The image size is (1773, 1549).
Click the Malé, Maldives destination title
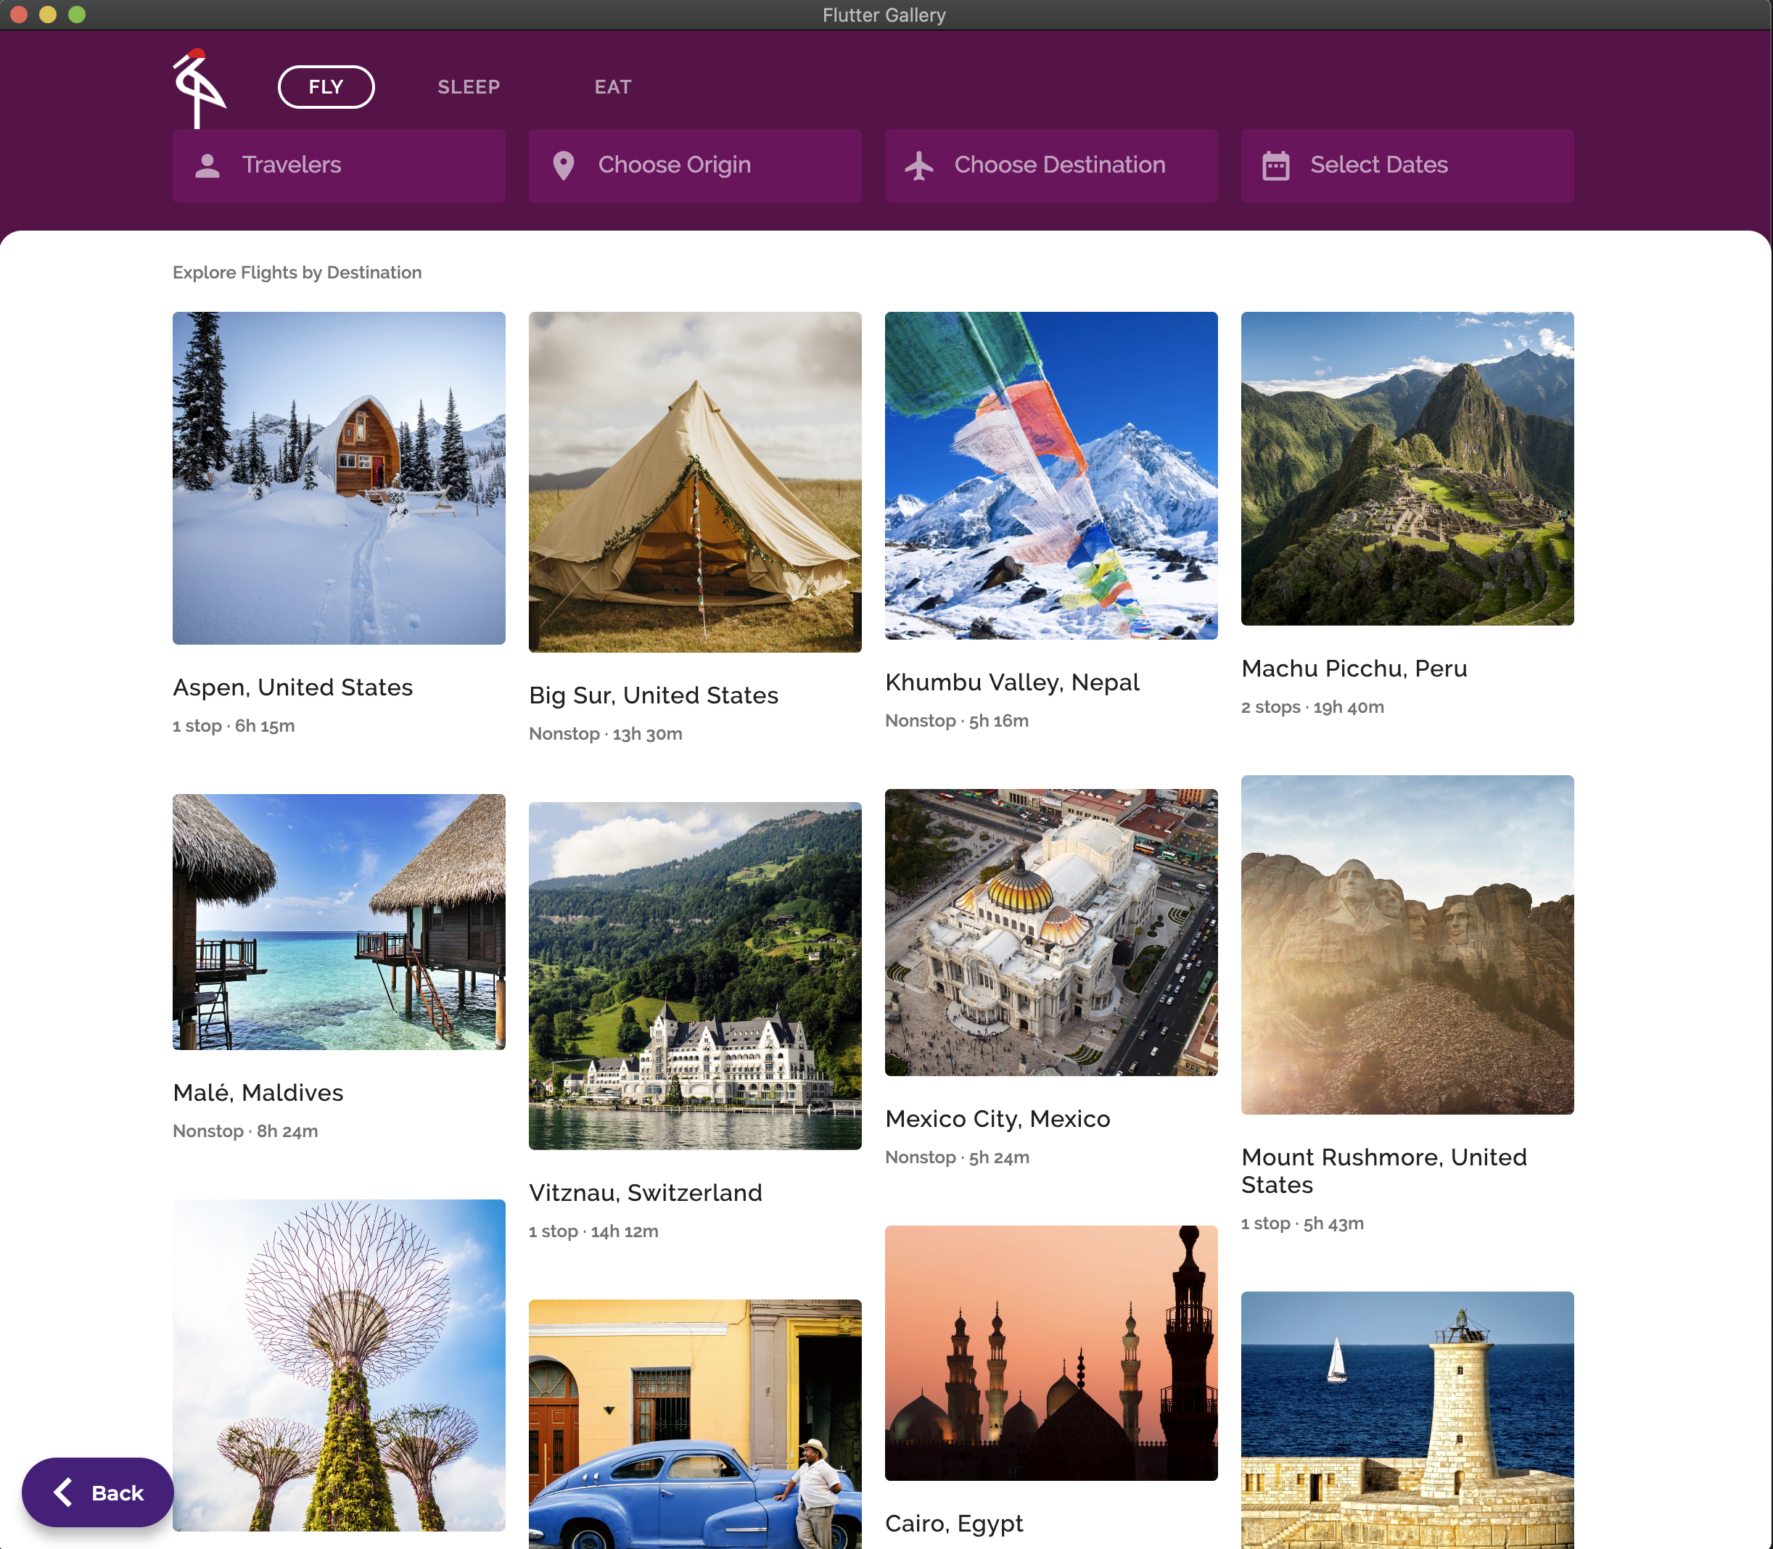pos(258,1093)
